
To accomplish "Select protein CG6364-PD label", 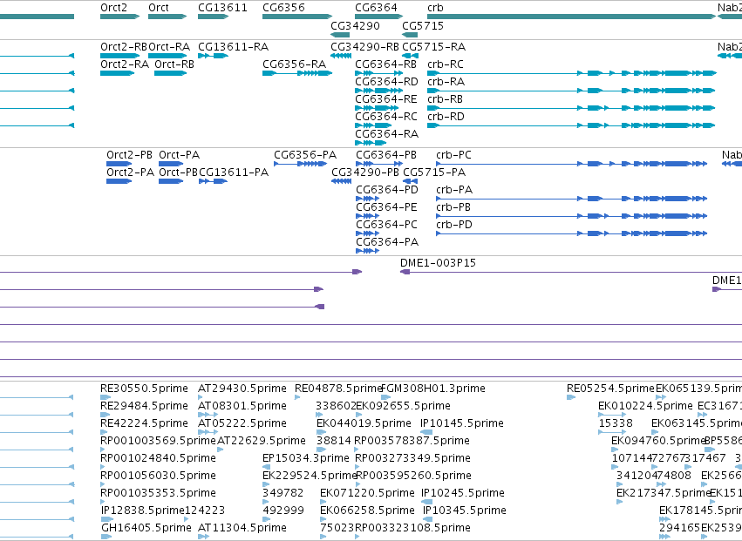I will click(x=387, y=190).
